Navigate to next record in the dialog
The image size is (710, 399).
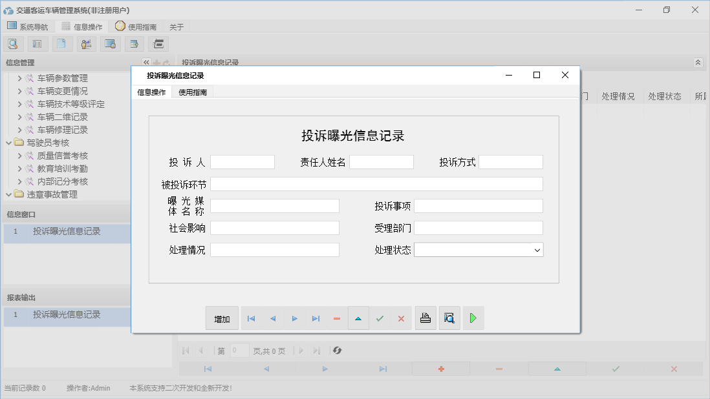pyautogui.click(x=294, y=318)
